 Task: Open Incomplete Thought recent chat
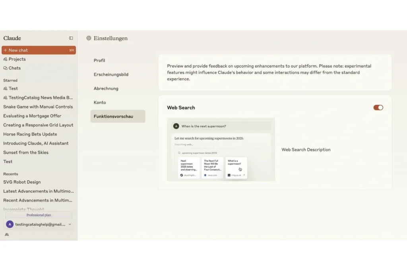coord(23,209)
